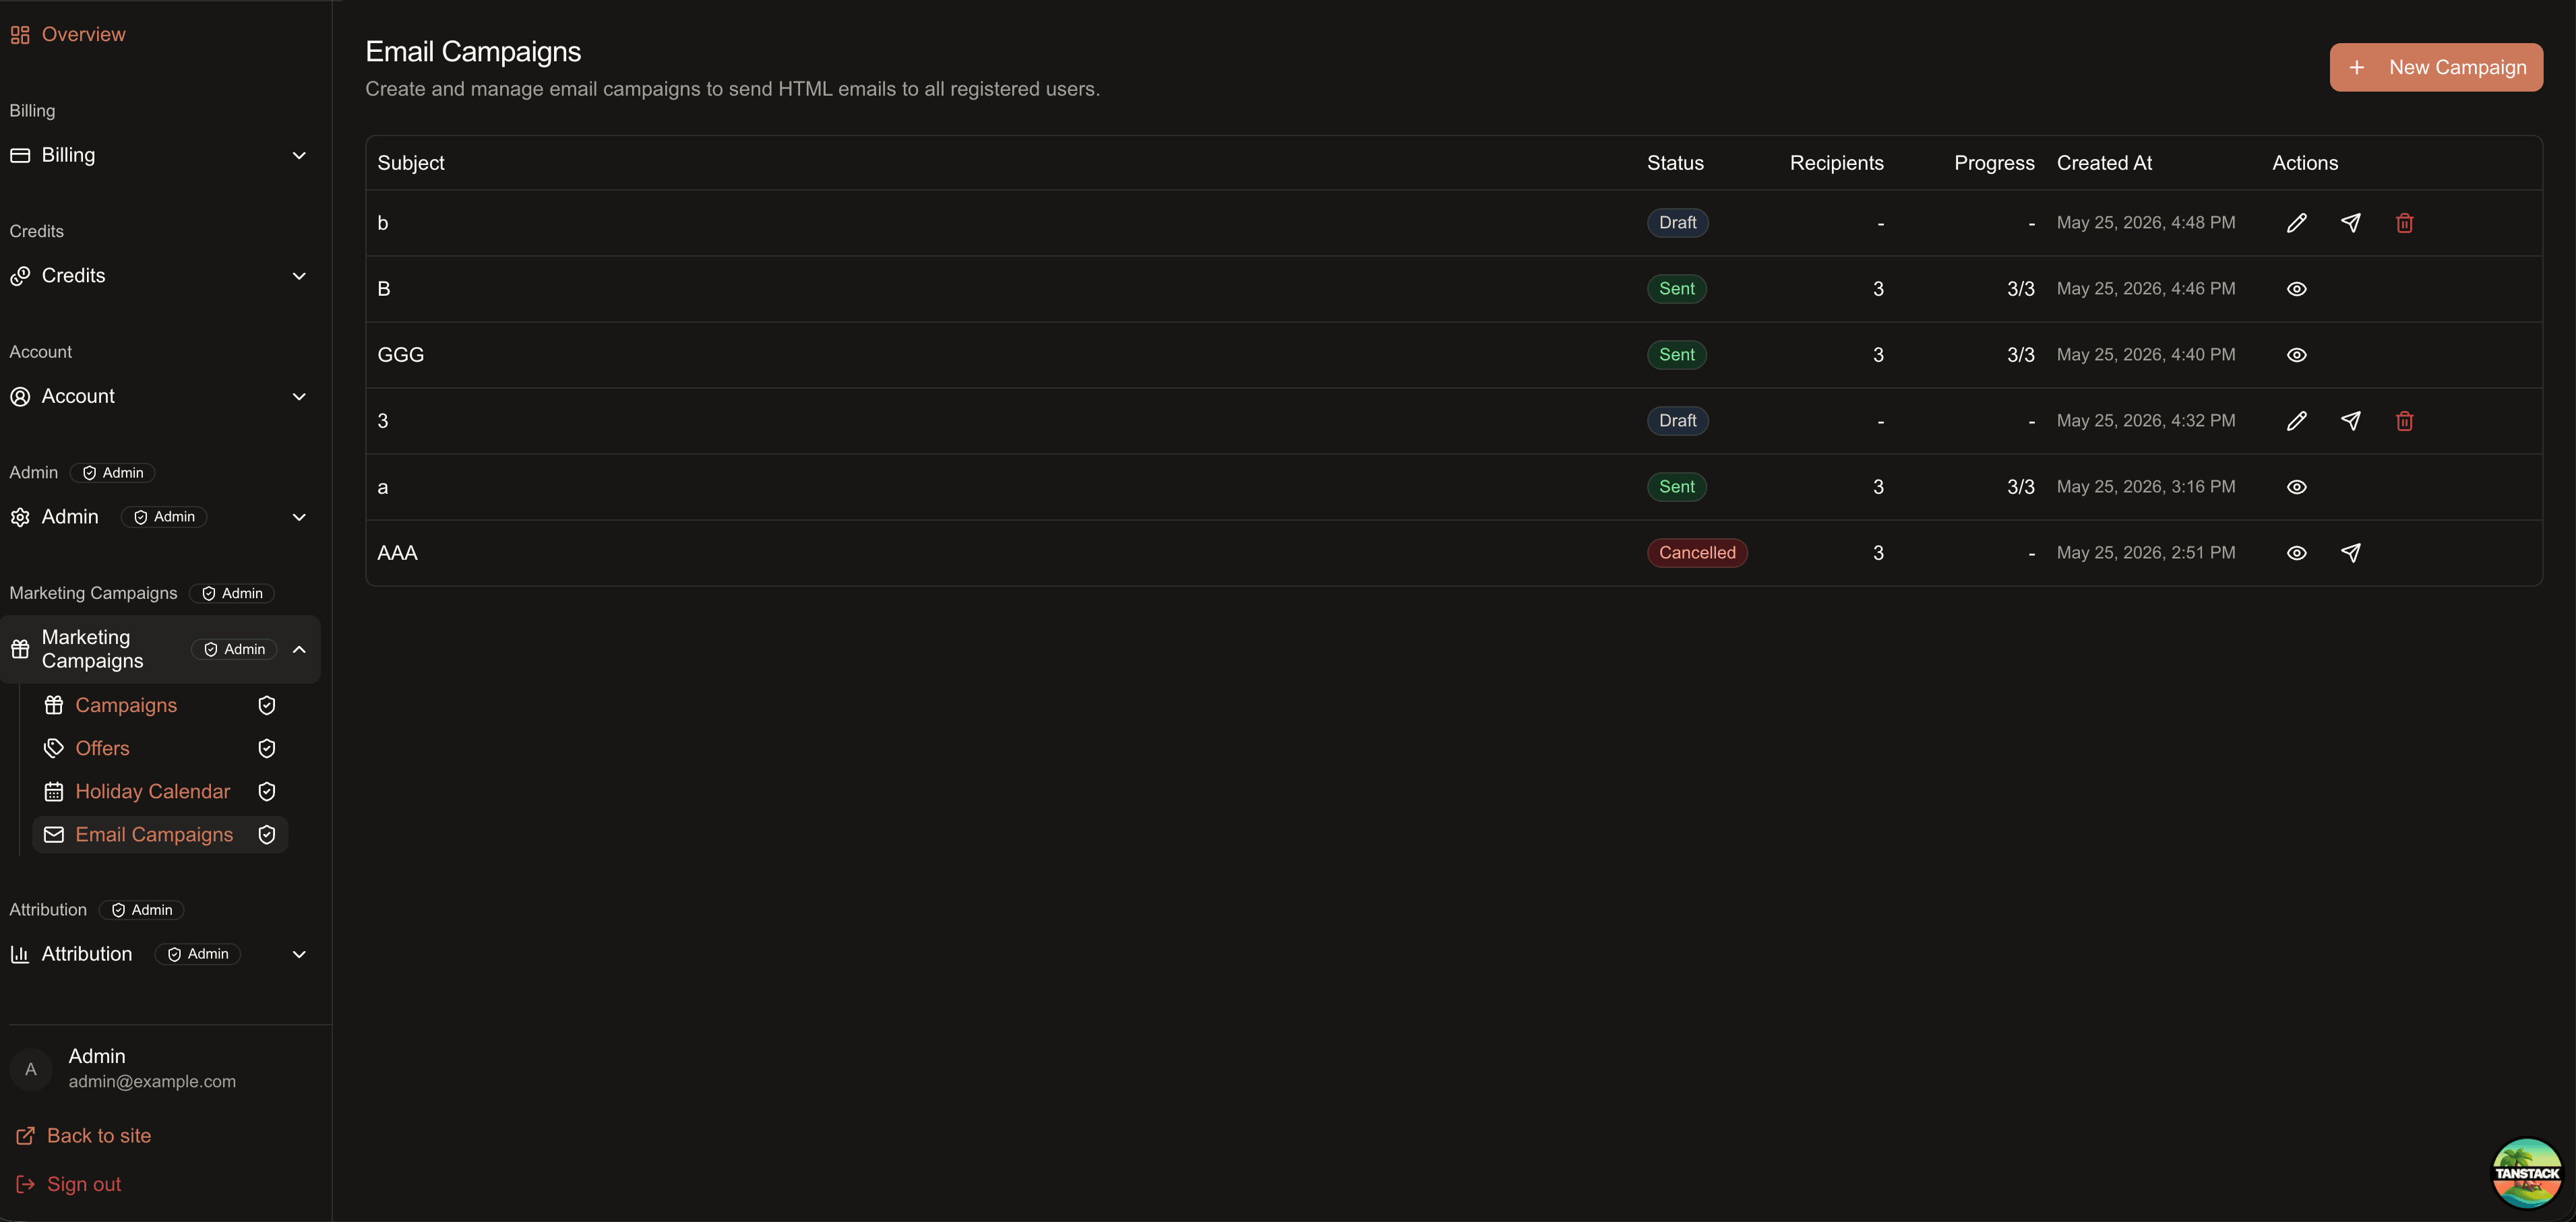Click the admin user avatar 'A'
Image resolution: width=2576 pixels, height=1222 pixels.
point(31,1069)
